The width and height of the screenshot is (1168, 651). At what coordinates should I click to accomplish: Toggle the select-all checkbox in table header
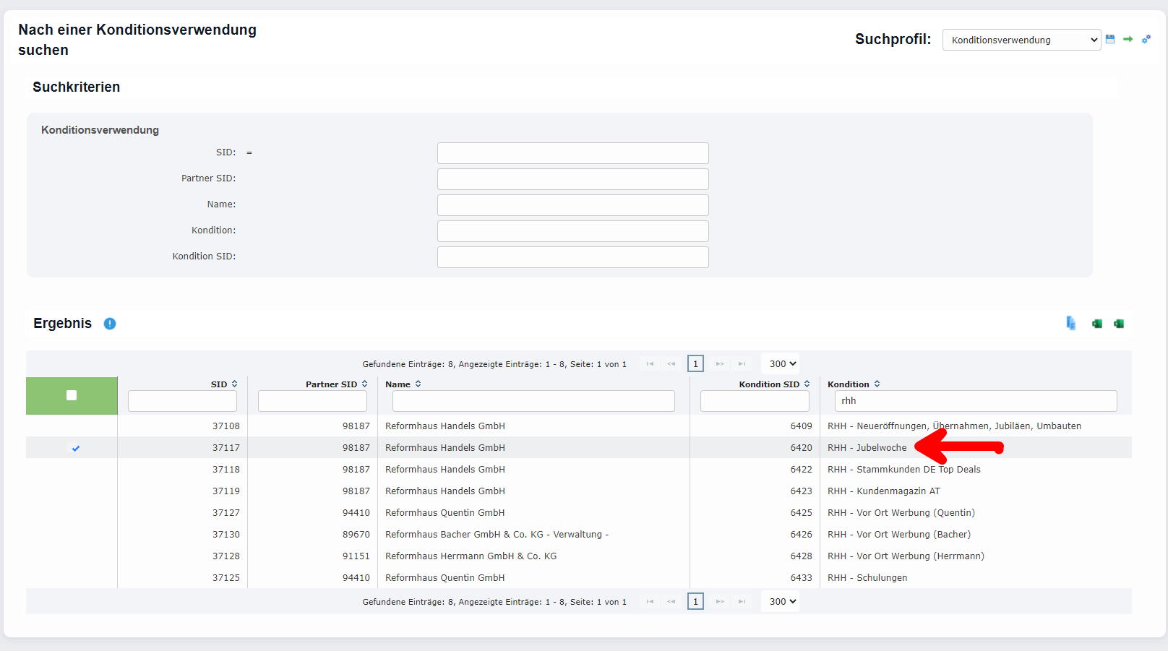click(72, 395)
